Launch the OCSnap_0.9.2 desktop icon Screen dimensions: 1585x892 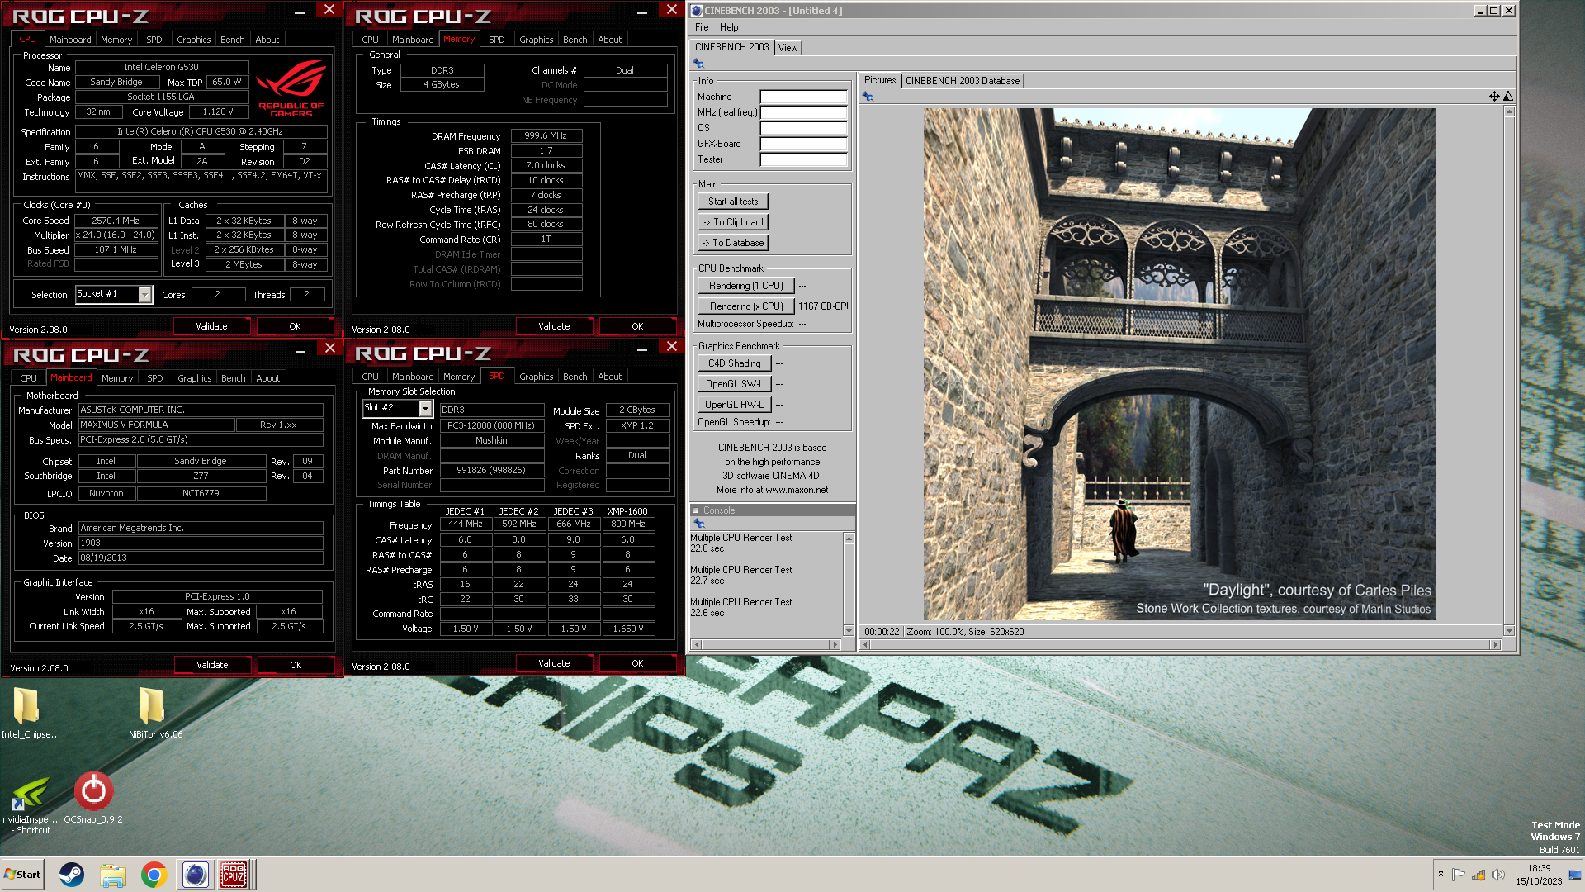pos(93,791)
